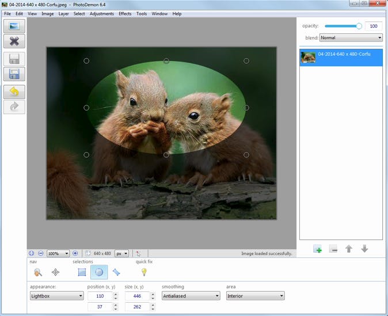Undo the last action with yellow arrow

point(14,92)
